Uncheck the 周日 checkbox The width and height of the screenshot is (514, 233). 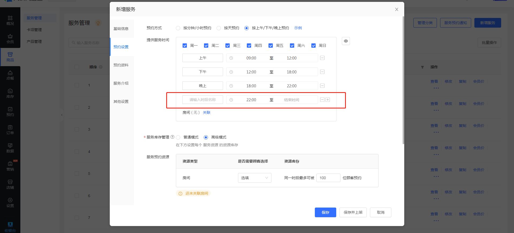pyautogui.click(x=313, y=46)
